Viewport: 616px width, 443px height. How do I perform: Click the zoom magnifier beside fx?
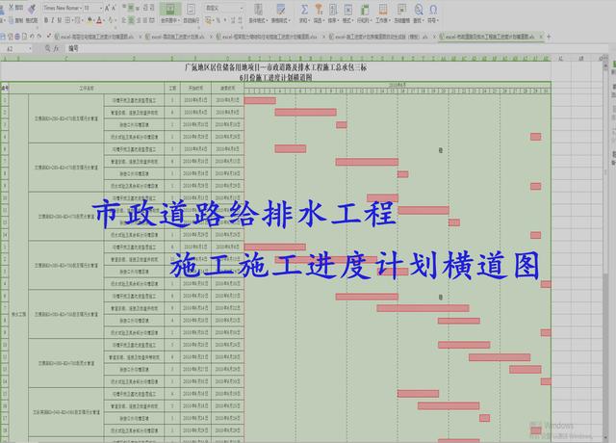pos(47,48)
